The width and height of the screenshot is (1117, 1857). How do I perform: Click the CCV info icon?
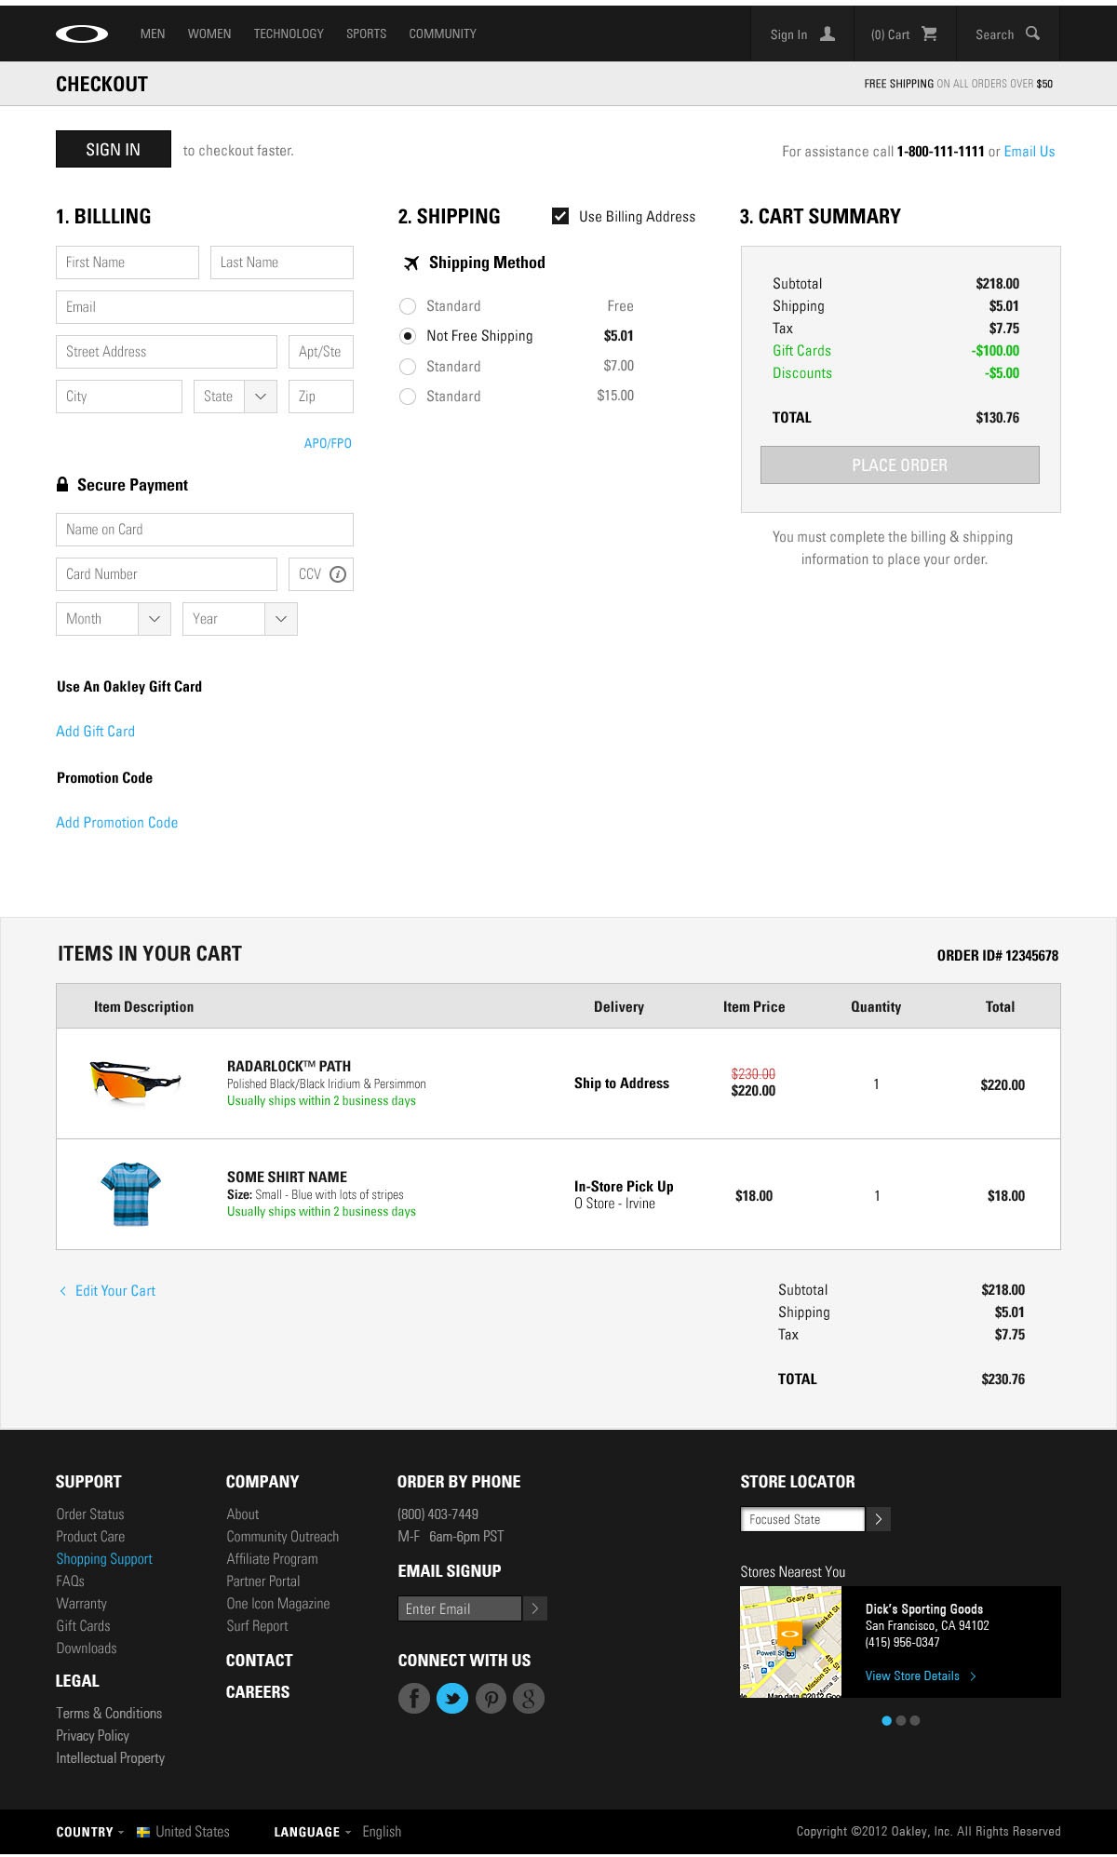tap(338, 574)
